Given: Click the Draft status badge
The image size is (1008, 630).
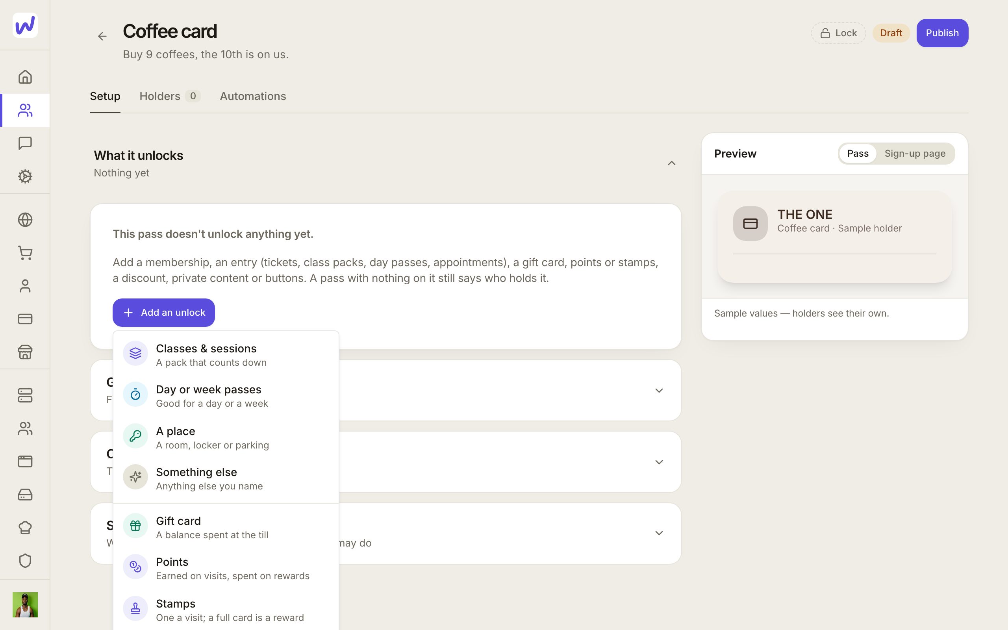Looking at the screenshot, I should click(x=891, y=33).
